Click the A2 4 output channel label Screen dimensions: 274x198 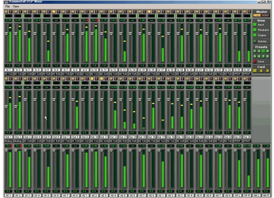coord(114,196)
